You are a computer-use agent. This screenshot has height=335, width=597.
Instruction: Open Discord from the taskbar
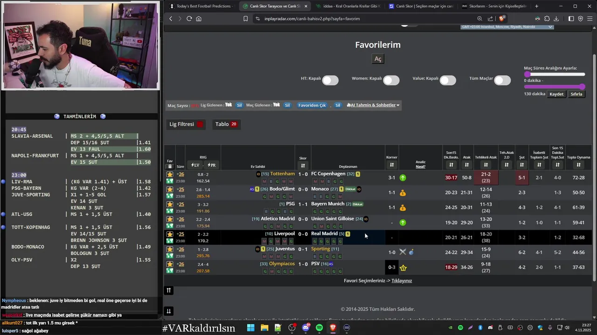[x=305, y=328]
